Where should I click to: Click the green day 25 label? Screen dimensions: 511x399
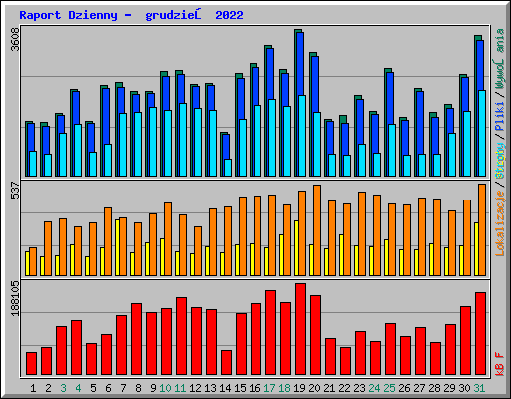click(x=389, y=388)
